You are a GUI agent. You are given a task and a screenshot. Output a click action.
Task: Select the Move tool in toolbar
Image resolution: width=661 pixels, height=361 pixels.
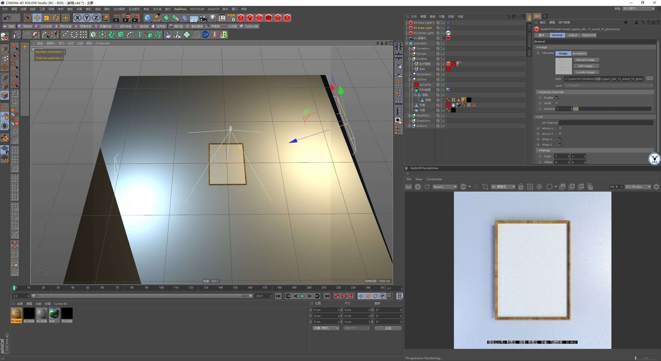click(37, 18)
